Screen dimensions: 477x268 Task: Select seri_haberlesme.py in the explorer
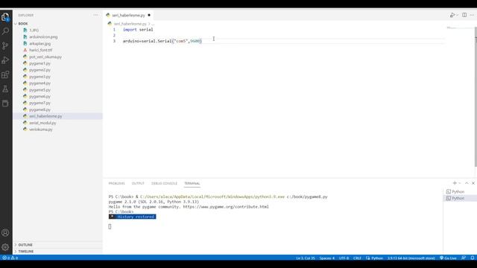[x=45, y=116]
